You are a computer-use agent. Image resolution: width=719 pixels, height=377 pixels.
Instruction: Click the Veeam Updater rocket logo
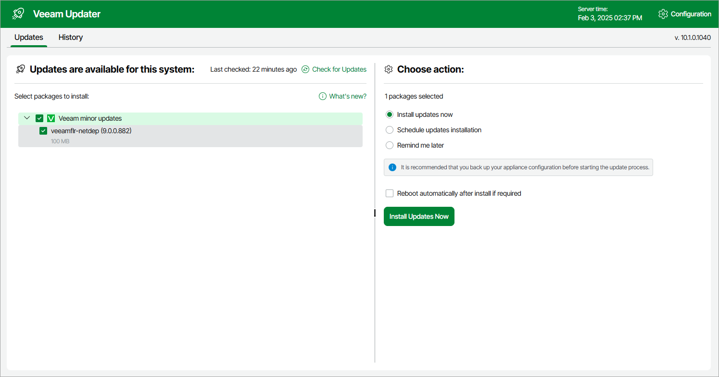coord(18,14)
